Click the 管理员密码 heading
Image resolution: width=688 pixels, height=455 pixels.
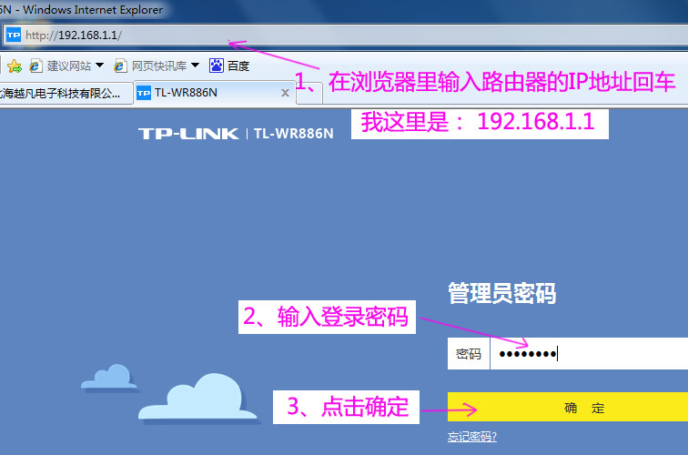[502, 293]
